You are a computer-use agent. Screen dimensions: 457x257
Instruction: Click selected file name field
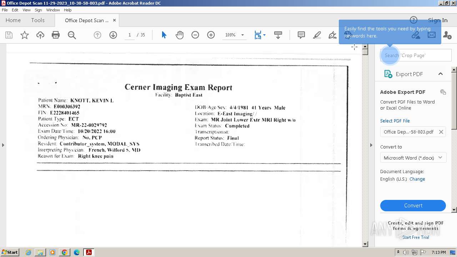coord(413,132)
